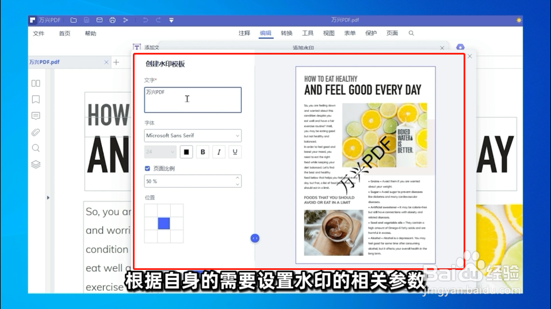This screenshot has width=551, height=309.
Task: Close the watermark template dialog
Action: tap(469, 56)
